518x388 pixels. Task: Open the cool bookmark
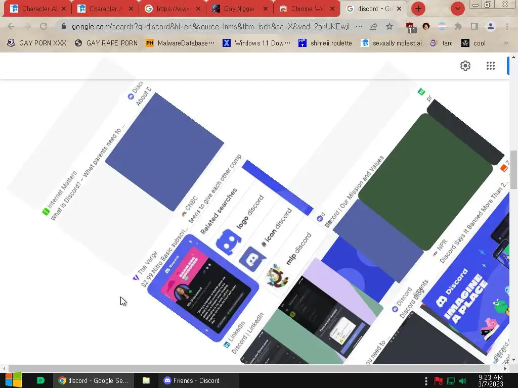click(473, 43)
